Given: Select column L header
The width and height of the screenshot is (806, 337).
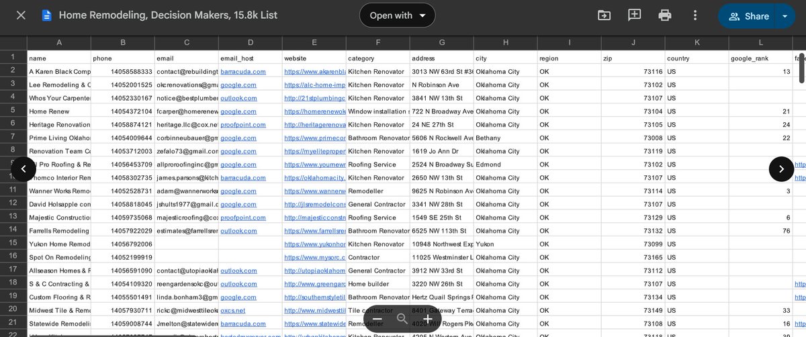Looking at the screenshot, I should [760, 43].
